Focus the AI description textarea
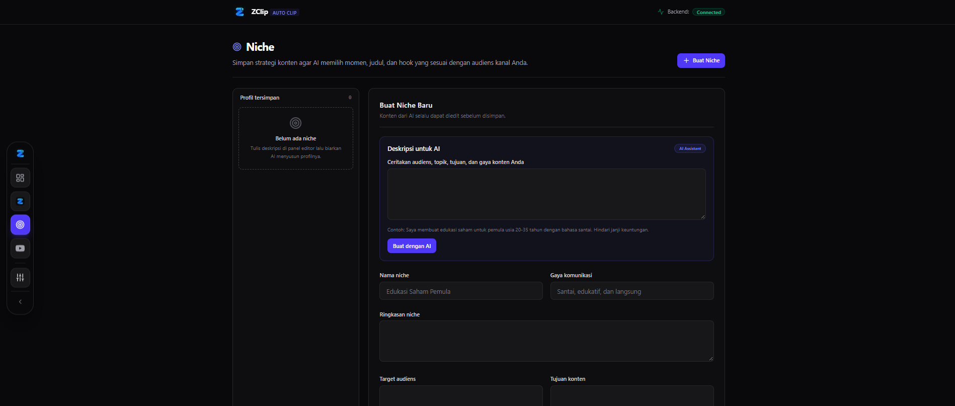955x406 pixels. (546, 194)
